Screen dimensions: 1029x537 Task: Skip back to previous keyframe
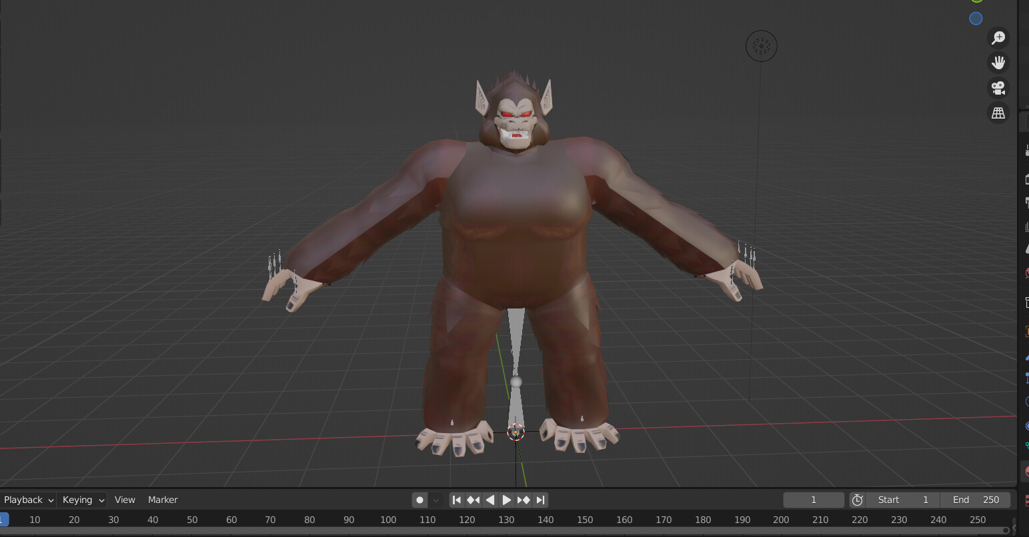tap(473, 500)
